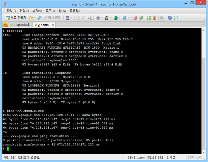Image resolution: width=208 pixels, height=162 pixels.
Task: Expand the globe encoding dropdown arrow
Action: (x=119, y=18)
